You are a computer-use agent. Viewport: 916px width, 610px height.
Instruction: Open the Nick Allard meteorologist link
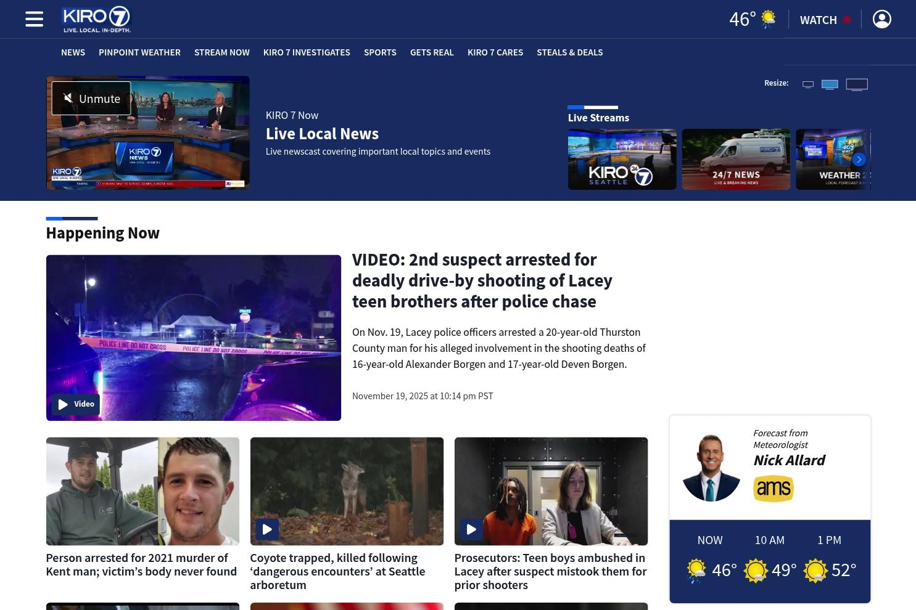789,460
